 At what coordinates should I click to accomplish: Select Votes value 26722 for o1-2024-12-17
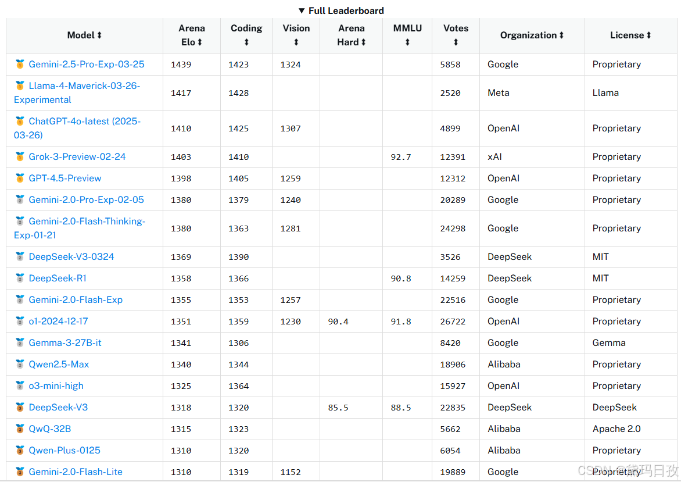tap(453, 321)
